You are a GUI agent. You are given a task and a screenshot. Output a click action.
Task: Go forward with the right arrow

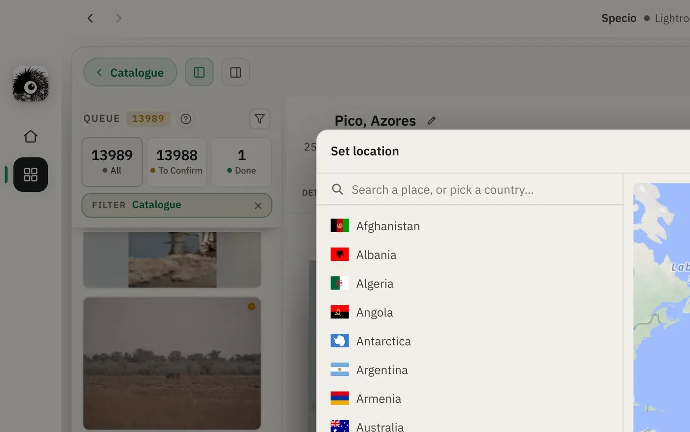[x=118, y=18]
